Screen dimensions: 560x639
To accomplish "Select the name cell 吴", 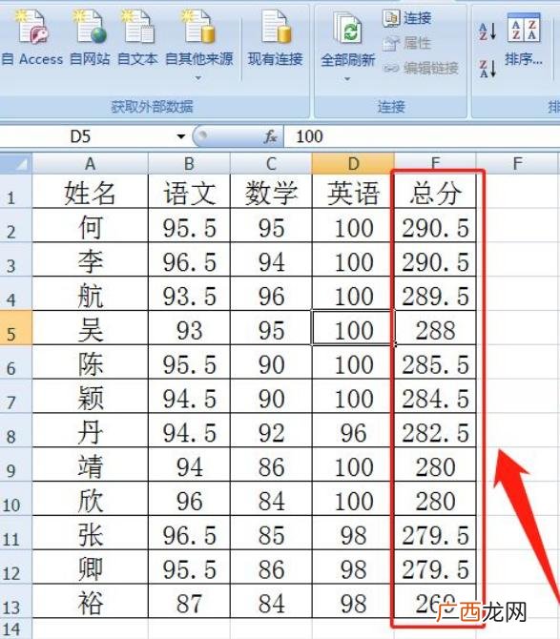I will [x=90, y=328].
